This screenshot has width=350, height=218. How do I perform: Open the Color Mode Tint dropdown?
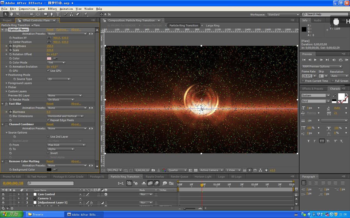click(56, 62)
